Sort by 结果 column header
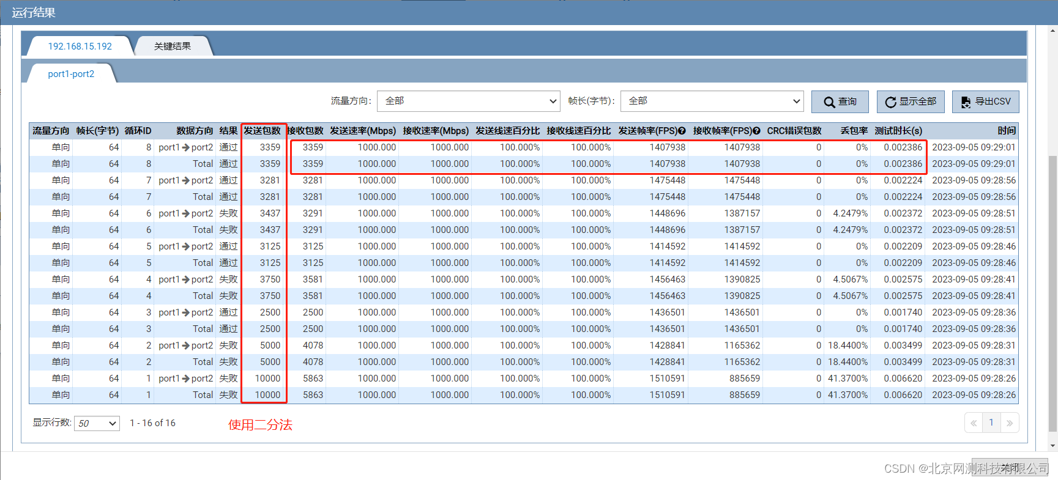Viewport: 1058px width, 480px height. tap(228, 131)
